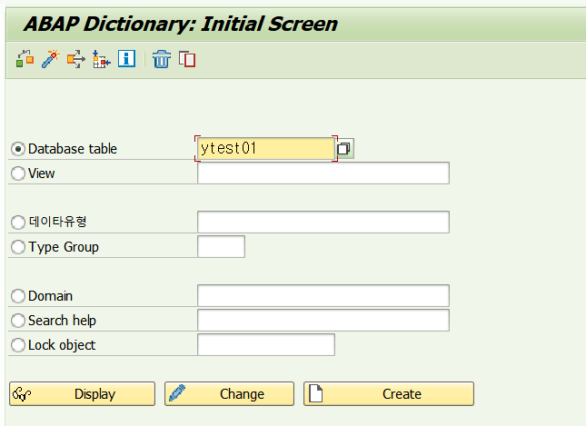586x426 pixels.
Task: Click the Database table name input field
Action: pos(265,149)
